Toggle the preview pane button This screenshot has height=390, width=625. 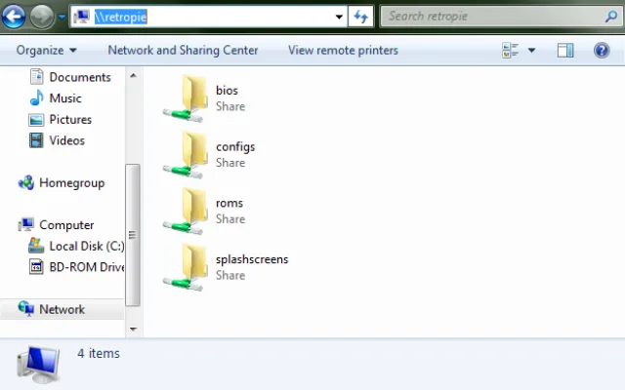pyautogui.click(x=565, y=50)
